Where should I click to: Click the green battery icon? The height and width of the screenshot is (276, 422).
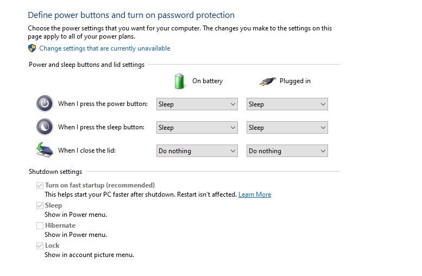(x=180, y=81)
